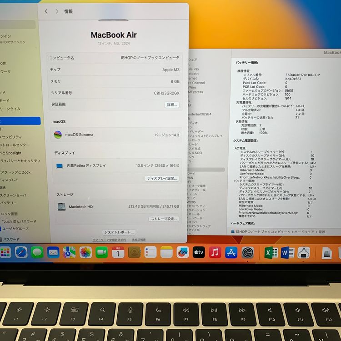Open the ソフトウェア使用許諾契約 link
The image size is (341, 341).
(109, 240)
